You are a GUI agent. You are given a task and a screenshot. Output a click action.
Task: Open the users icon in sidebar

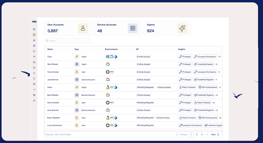point(34,41)
